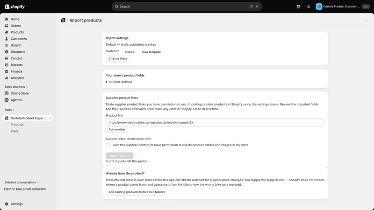
Task: Open Products under Cortola app
Action: pos(17,125)
